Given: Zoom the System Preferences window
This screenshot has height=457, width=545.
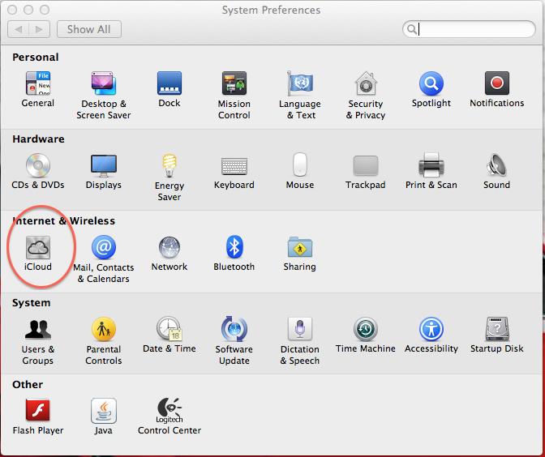Looking at the screenshot, I should [x=44, y=10].
